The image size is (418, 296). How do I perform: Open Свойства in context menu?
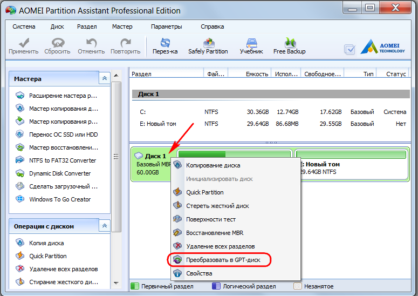[236, 273]
